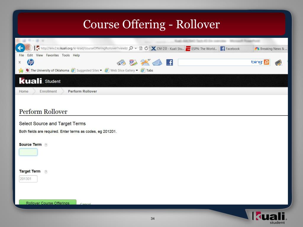Viewport: 303px width, 227px height.
Task: Open the Web Slice Gallery dropdown
Action: 121,70
